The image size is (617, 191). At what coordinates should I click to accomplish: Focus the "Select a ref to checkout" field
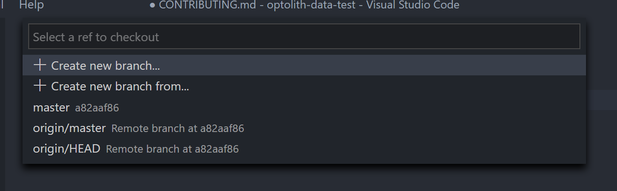[x=304, y=37]
